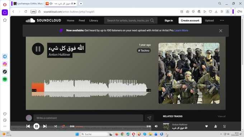Open the downloads toolbar icon
This screenshot has height=137, width=244.
pyautogui.click(x=216, y=12)
